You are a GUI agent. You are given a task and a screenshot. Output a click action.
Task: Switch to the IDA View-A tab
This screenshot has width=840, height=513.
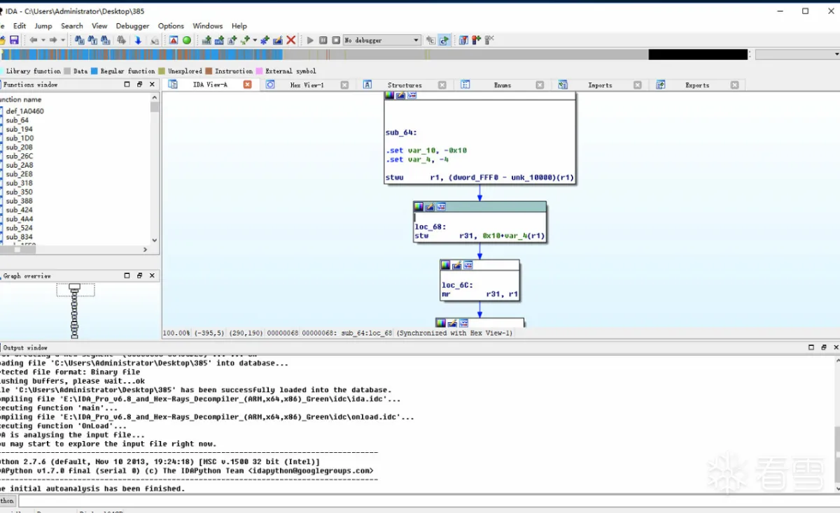(210, 85)
